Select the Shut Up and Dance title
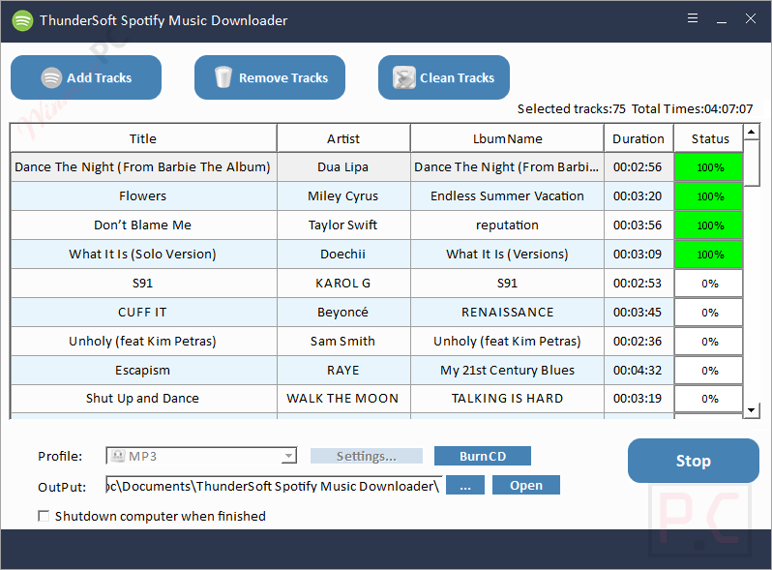The image size is (772, 570). 143,399
